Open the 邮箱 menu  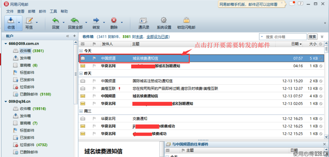point(32,11)
